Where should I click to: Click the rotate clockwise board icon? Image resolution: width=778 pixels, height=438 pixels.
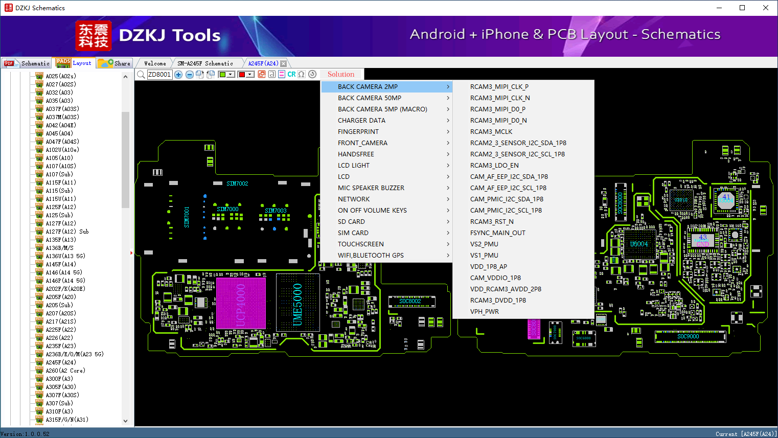(200, 75)
